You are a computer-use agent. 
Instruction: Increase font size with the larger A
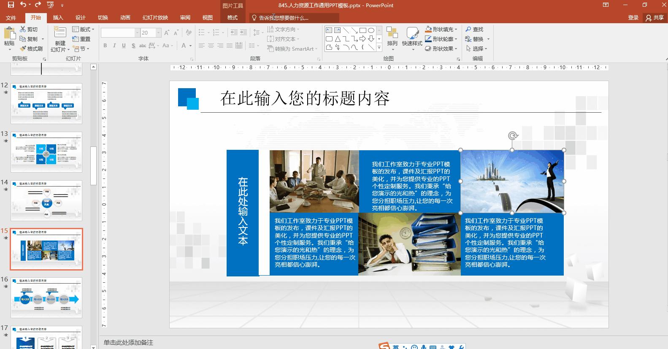coord(167,33)
